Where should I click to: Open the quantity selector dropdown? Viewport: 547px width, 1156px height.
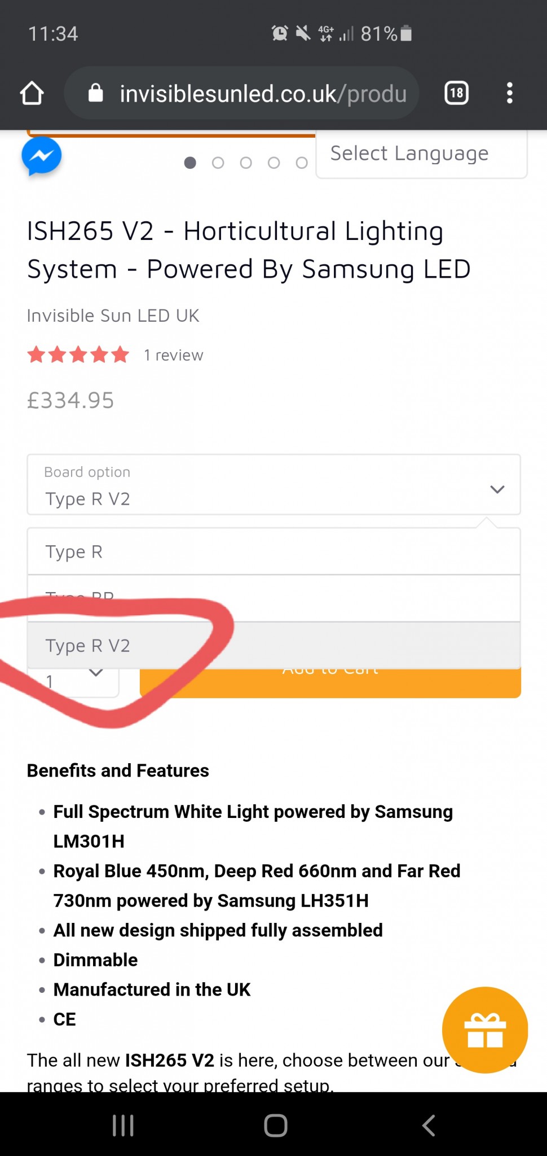coord(73,681)
